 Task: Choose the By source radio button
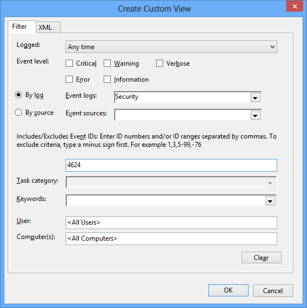(x=18, y=113)
